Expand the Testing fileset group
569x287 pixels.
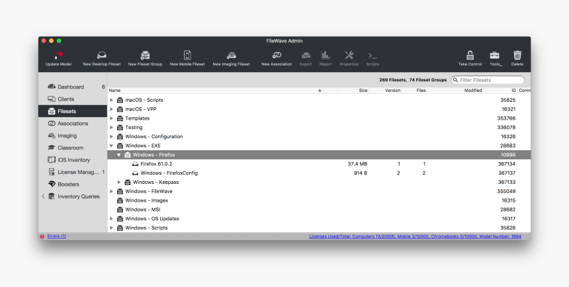pos(111,128)
